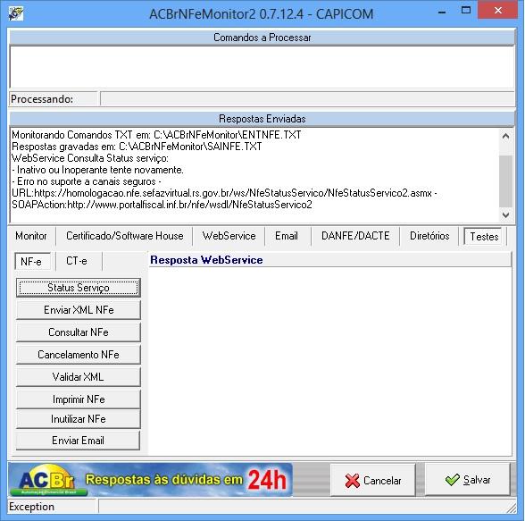Select the Testes tab
Image resolution: width=525 pixels, height=521 pixels.
(x=484, y=237)
